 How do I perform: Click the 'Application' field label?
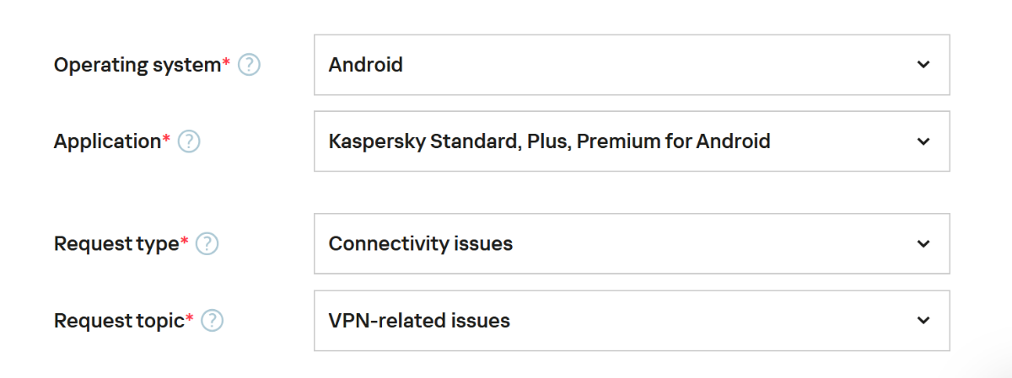(107, 141)
